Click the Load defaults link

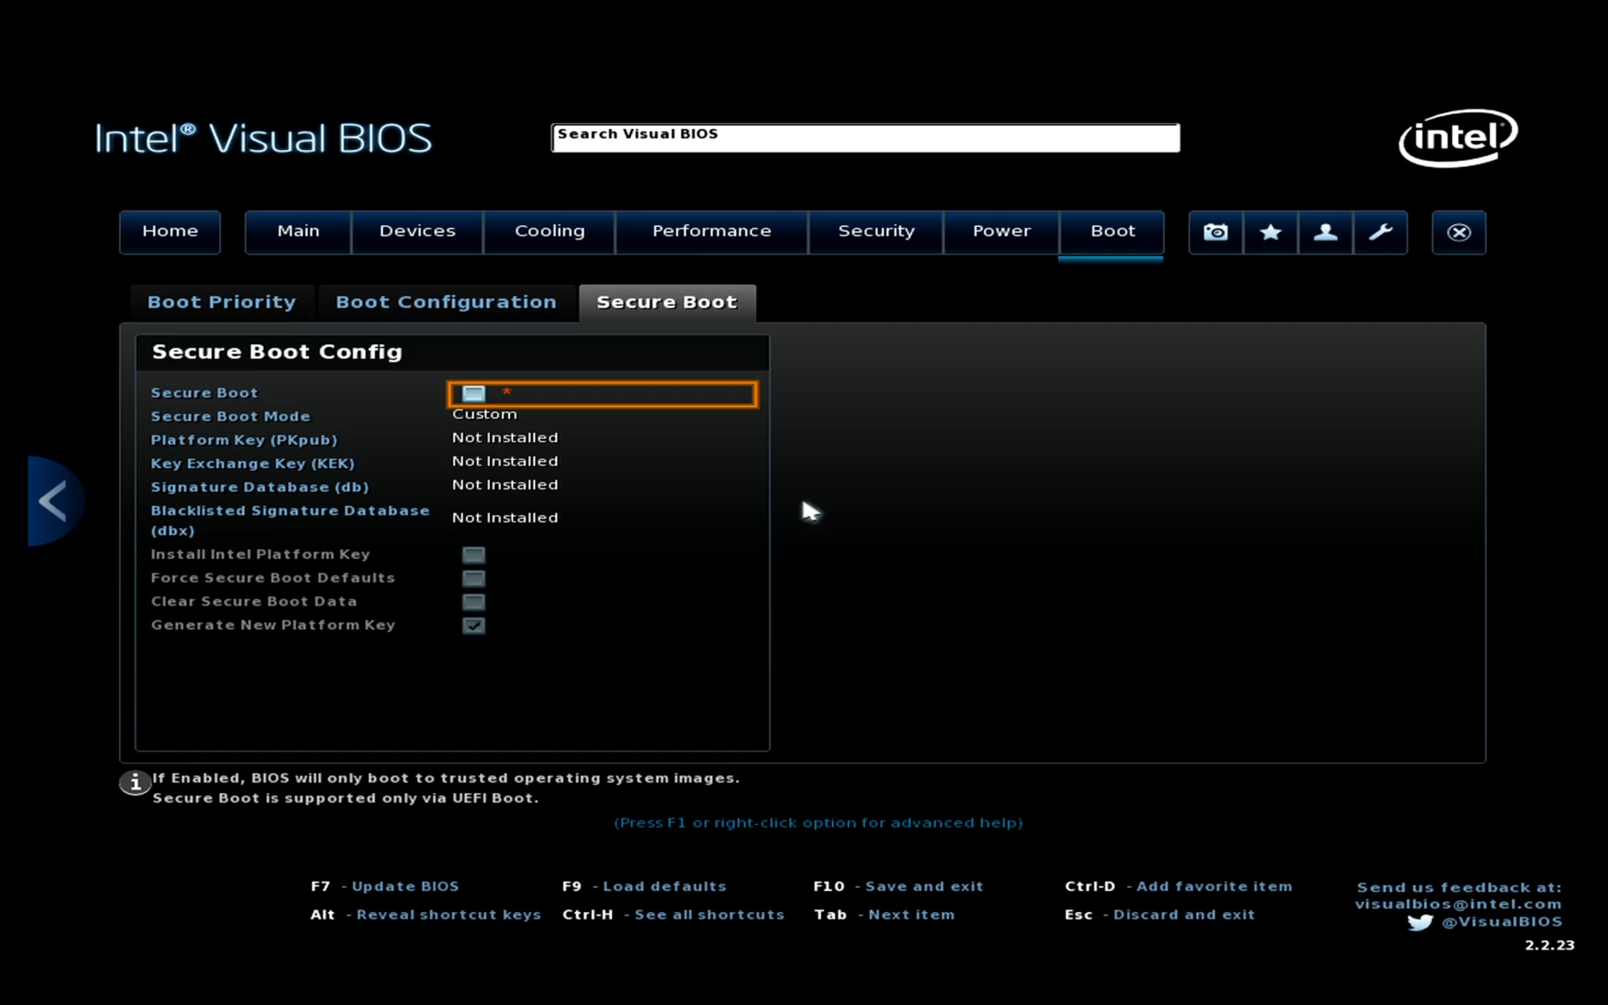tap(664, 887)
